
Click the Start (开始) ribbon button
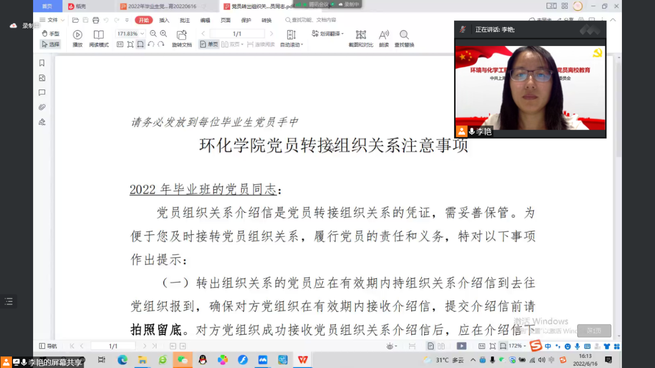(x=144, y=20)
